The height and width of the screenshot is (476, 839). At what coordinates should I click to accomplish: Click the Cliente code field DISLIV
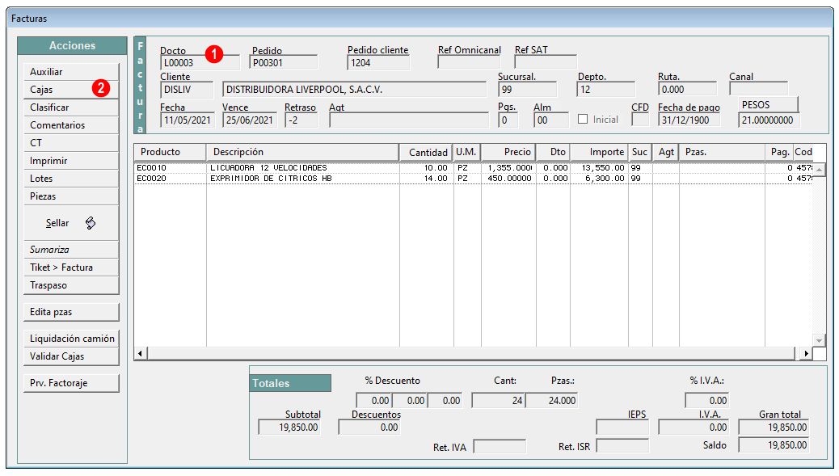tap(187, 90)
